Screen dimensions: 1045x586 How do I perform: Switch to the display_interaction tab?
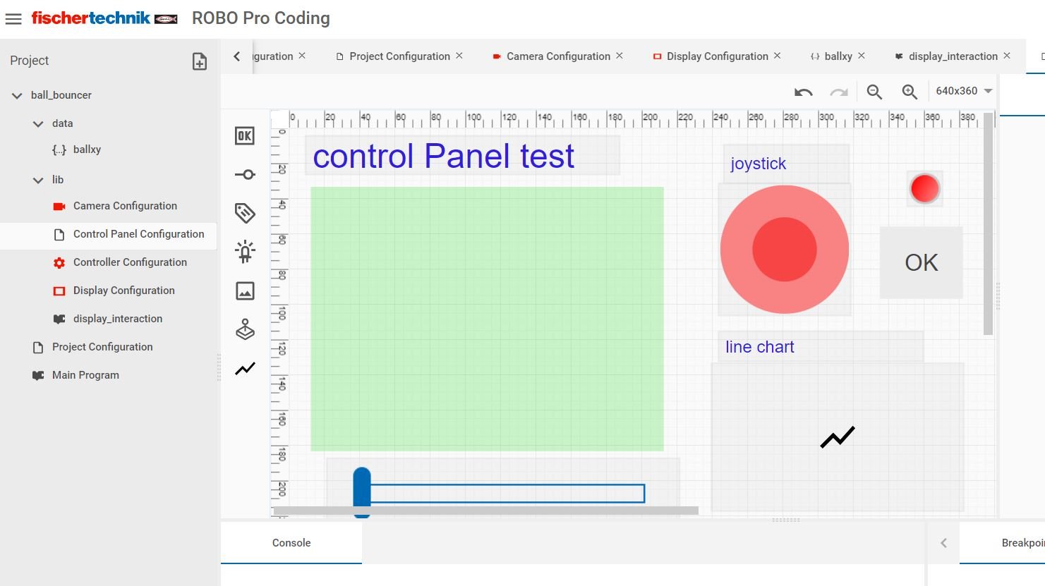(953, 56)
